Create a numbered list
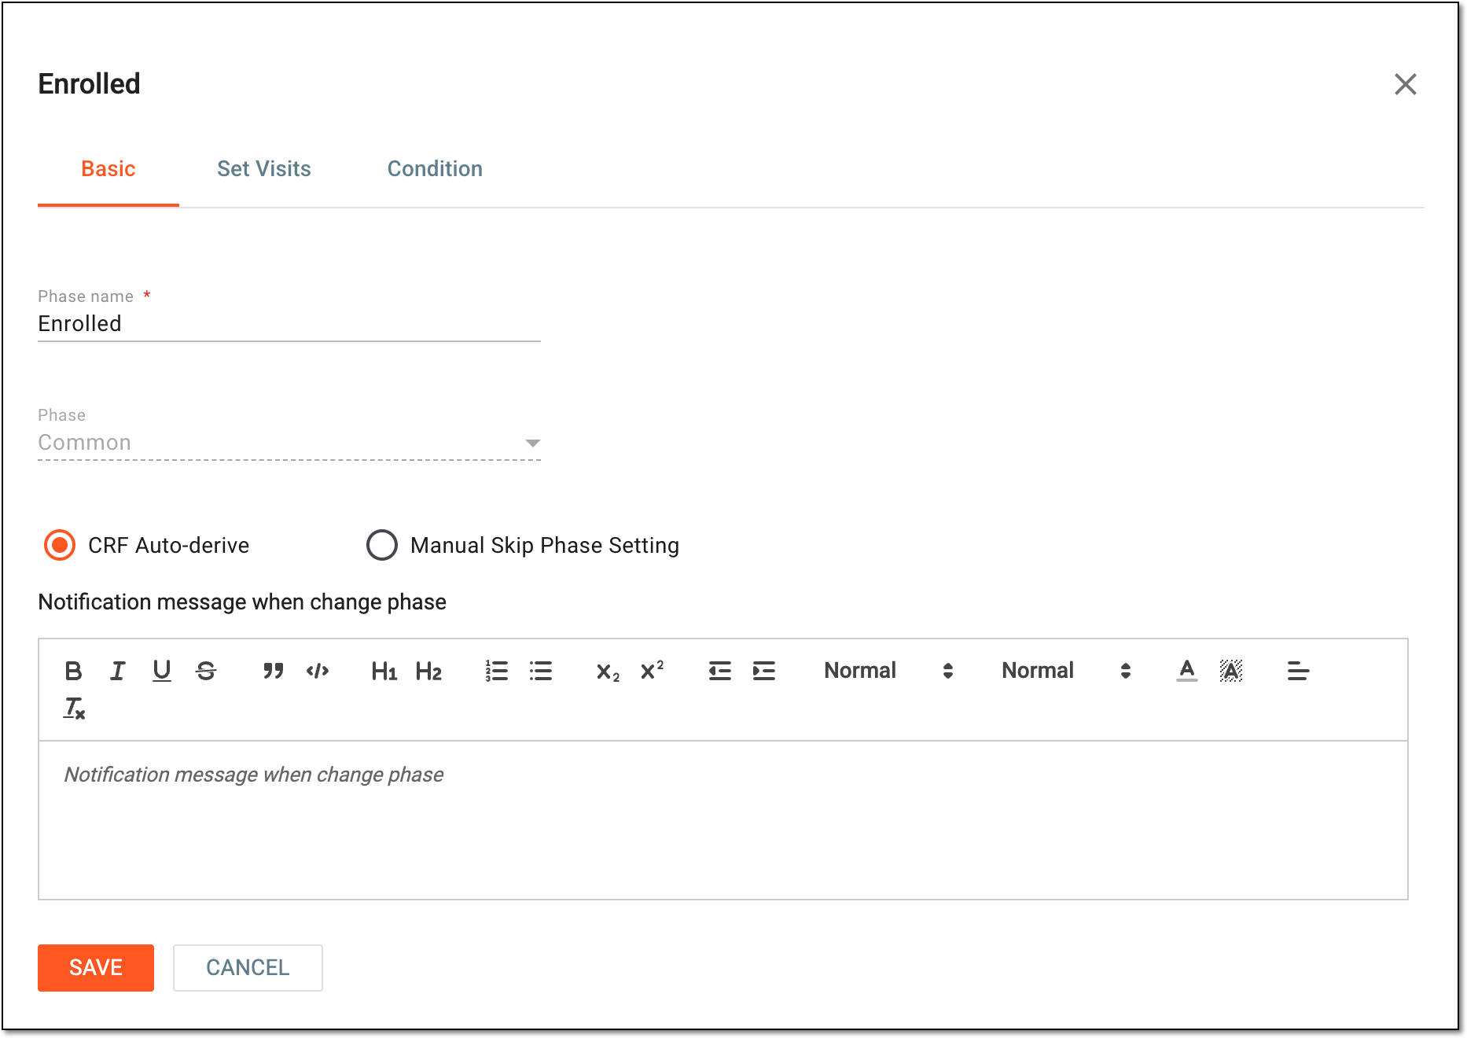The image size is (1467, 1038). pos(496,671)
